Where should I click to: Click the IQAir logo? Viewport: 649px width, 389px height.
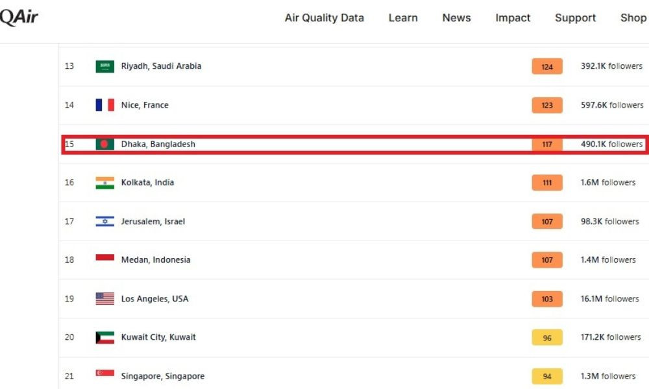[19, 18]
